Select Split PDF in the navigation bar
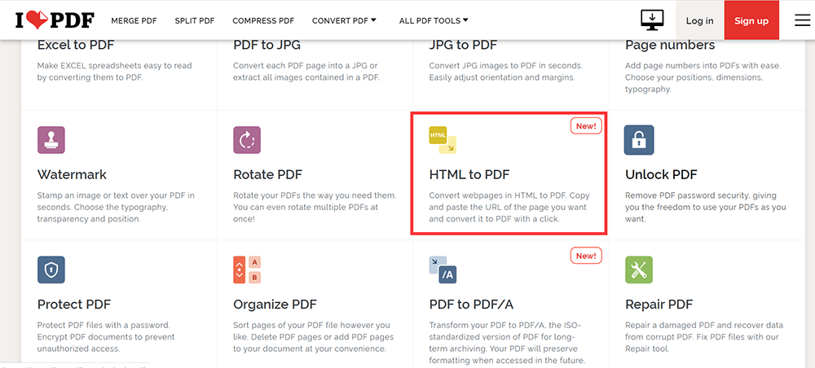Screen dimensions: 815x368 [x=194, y=20]
